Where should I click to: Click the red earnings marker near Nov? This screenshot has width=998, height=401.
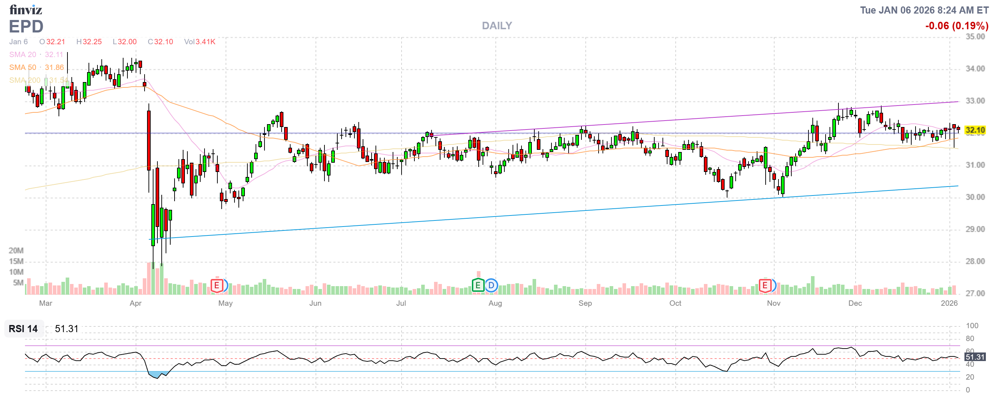pyautogui.click(x=765, y=286)
